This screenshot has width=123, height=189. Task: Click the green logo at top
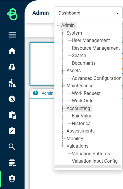coord(12,14)
